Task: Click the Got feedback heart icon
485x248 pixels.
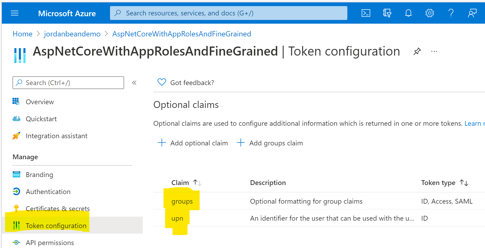Action: point(162,82)
